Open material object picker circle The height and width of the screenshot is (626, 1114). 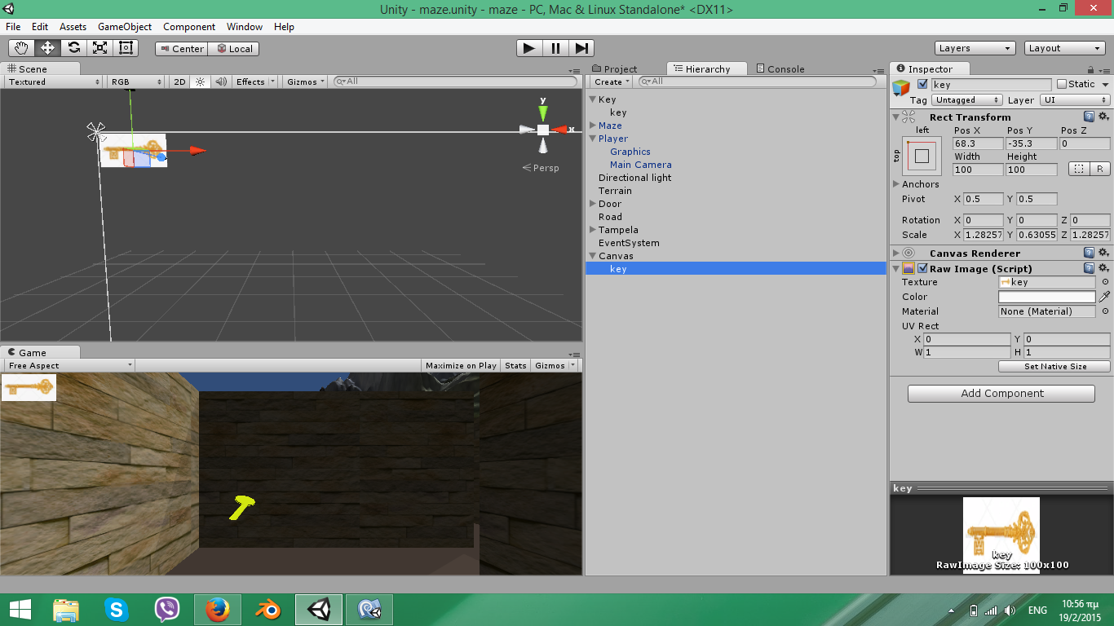point(1105,311)
